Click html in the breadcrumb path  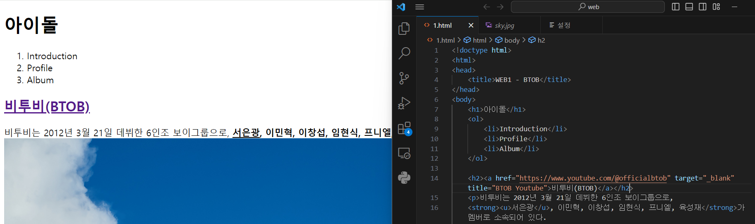click(479, 40)
